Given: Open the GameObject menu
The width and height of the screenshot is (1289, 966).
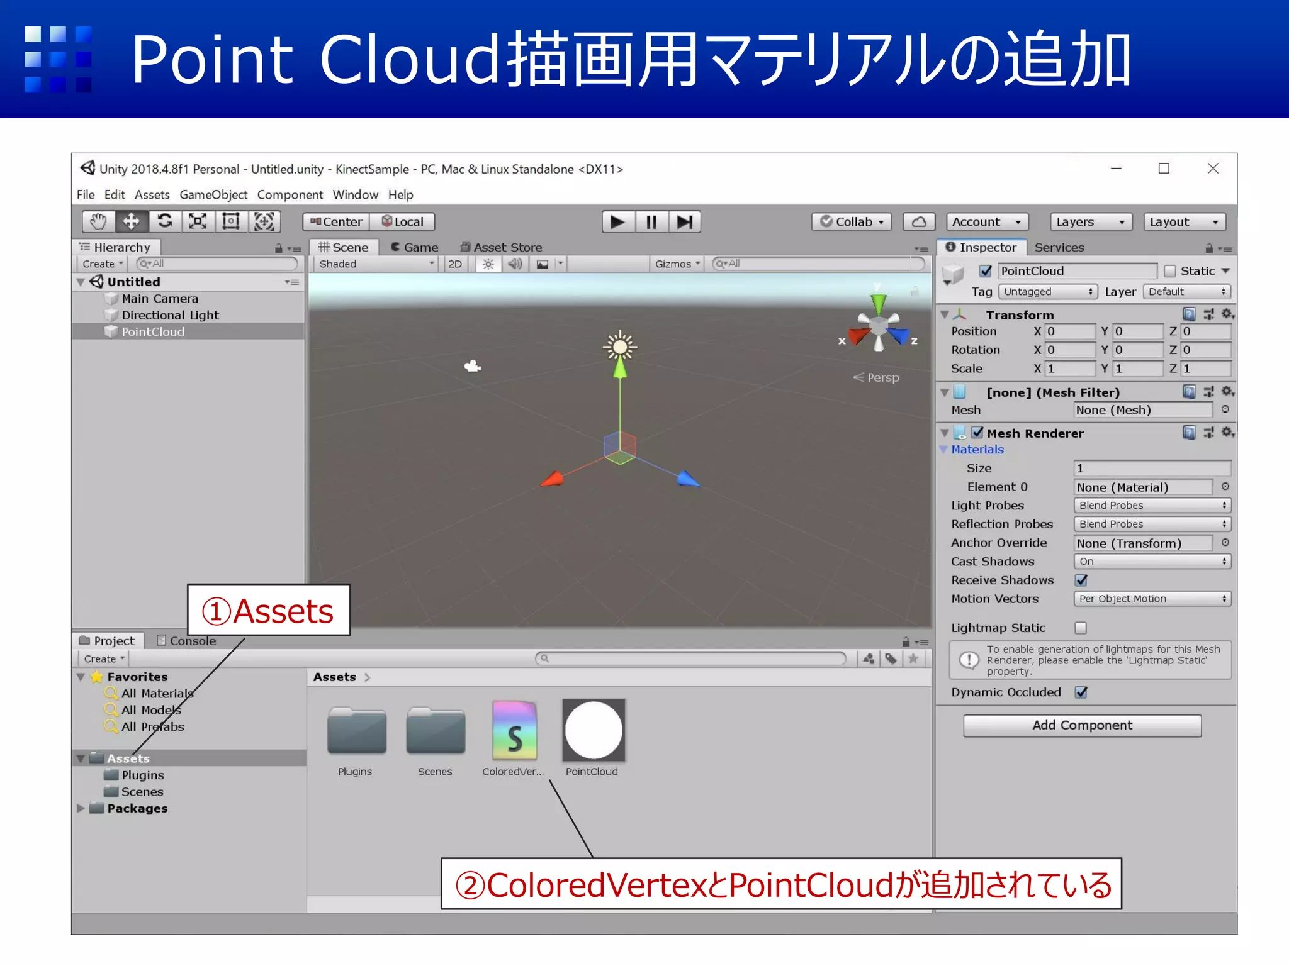Looking at the screenshot, I should 213,194.
